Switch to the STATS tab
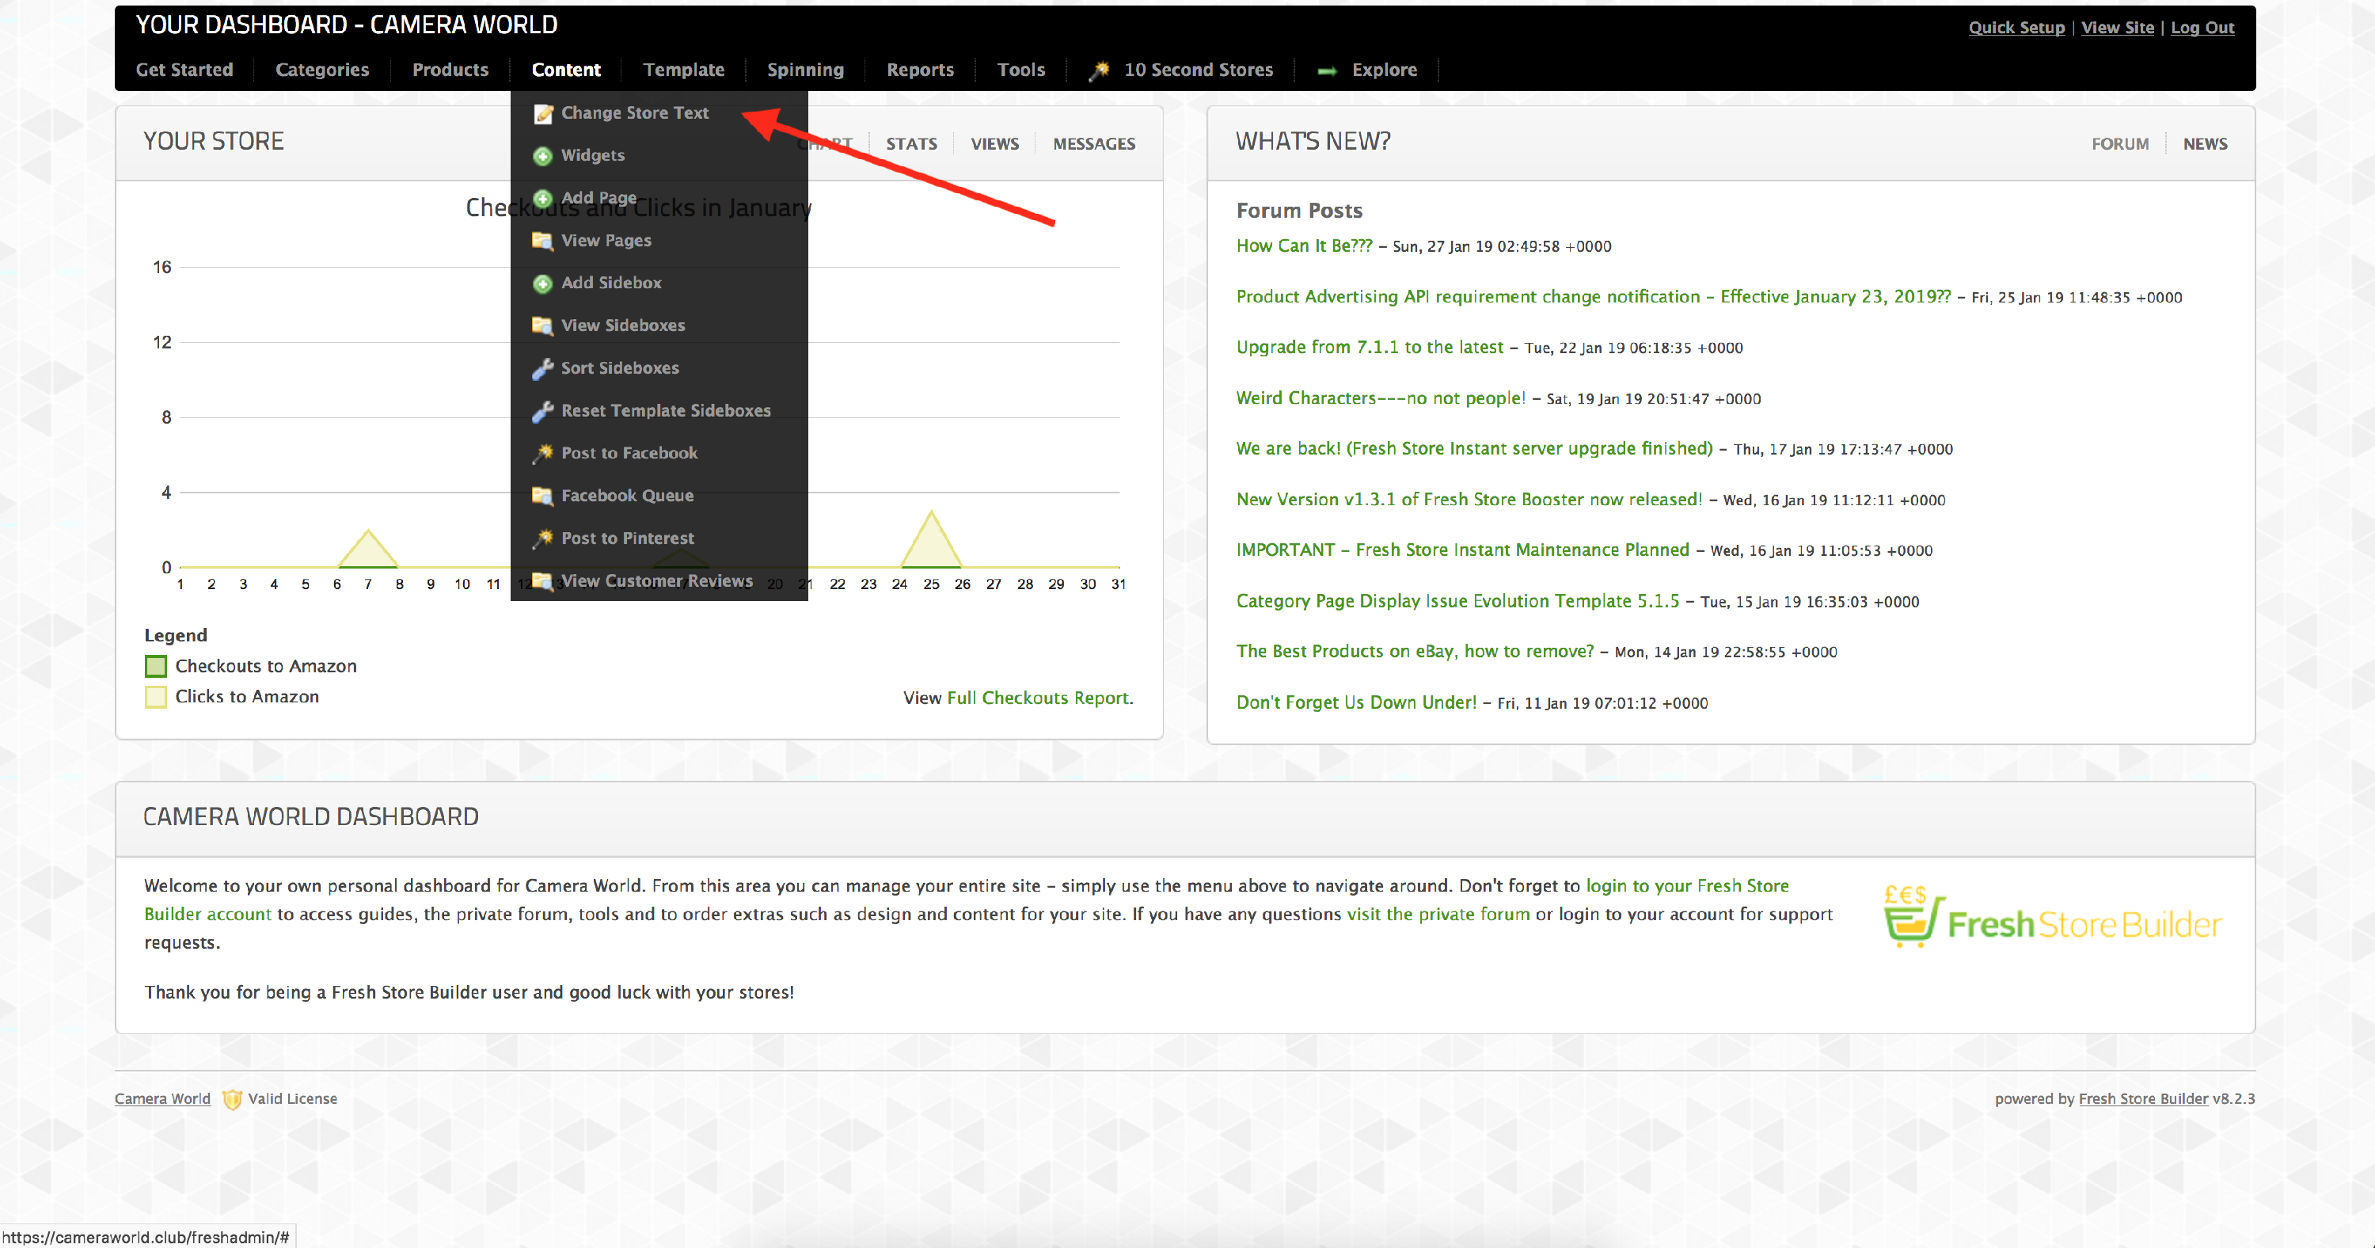Viewport: 2375px width, 1248px height. (x=911, y=144)
